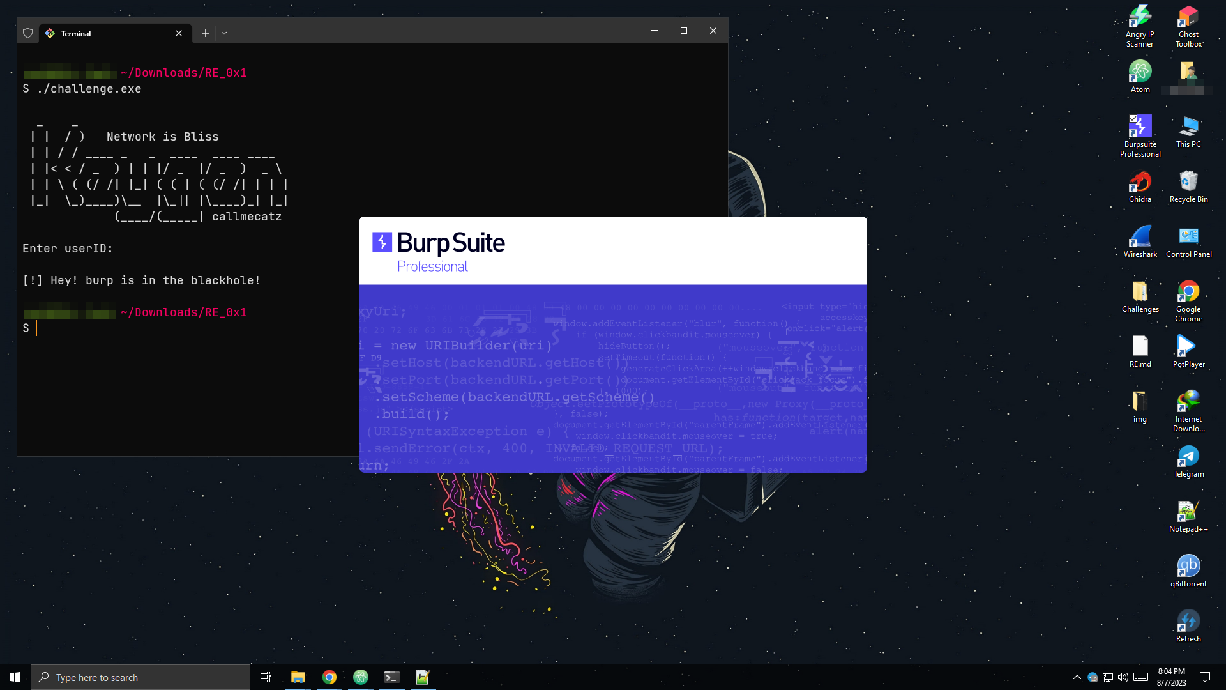This screenshot has height=690, width=1226.
Task: Open Control Panel desktop icon
Action: tap(1188, 241)
